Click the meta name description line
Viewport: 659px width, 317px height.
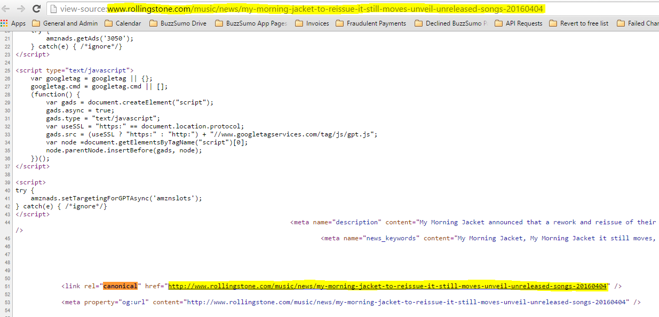[x=473, y=222]
